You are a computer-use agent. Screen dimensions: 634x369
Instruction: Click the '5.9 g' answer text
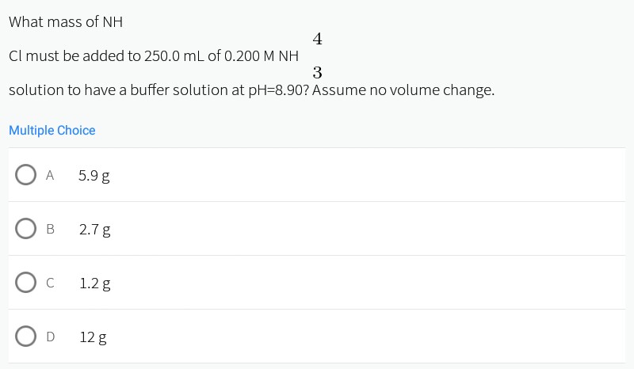coord(94,176)
